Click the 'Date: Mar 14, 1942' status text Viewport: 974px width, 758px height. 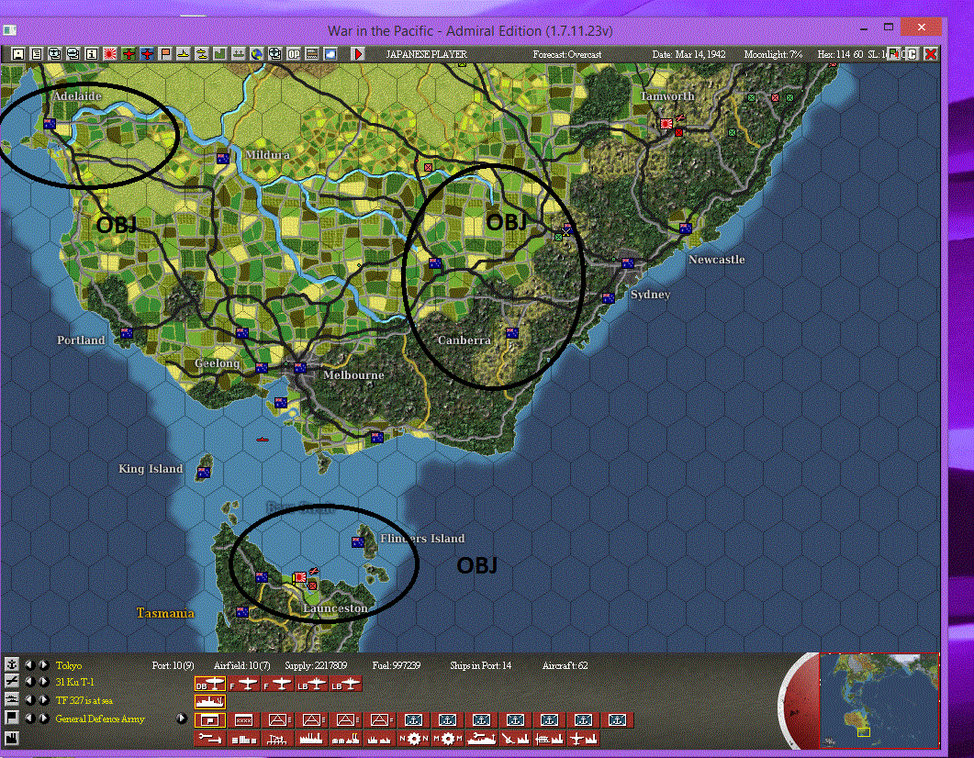pos(689,55)
